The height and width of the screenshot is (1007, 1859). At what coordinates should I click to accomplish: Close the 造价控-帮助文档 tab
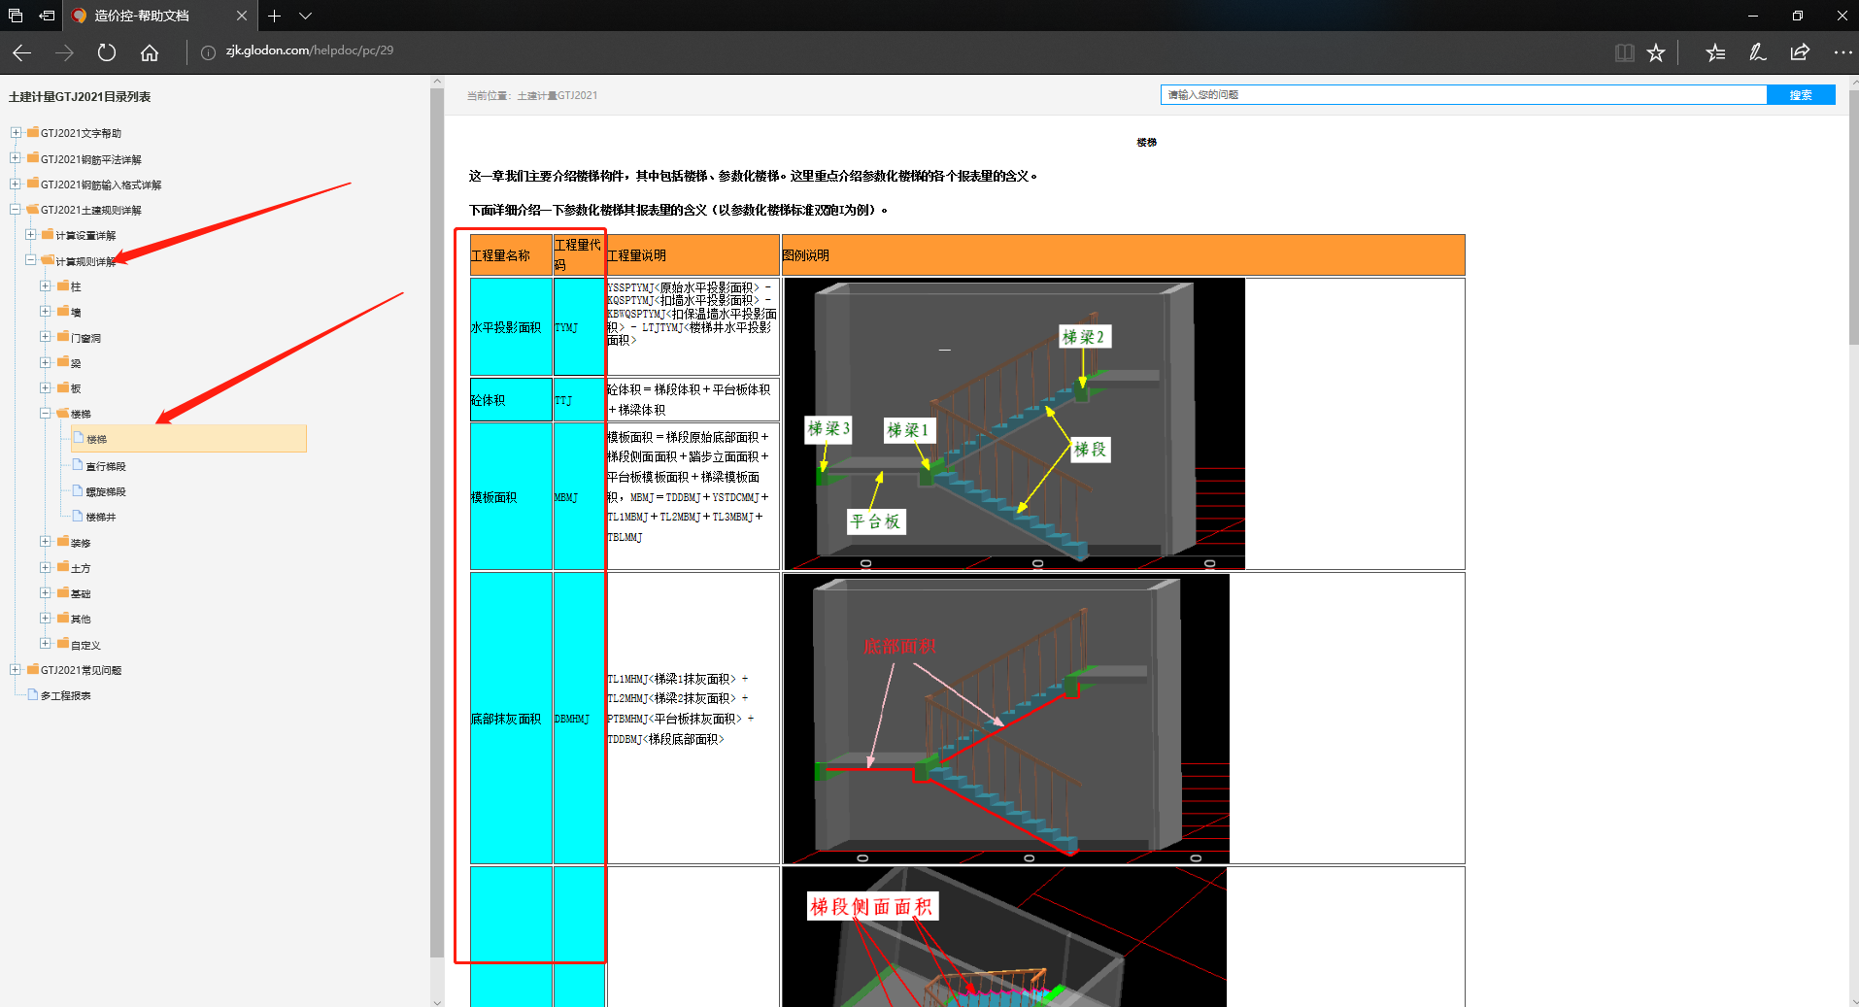click(241, 16)
